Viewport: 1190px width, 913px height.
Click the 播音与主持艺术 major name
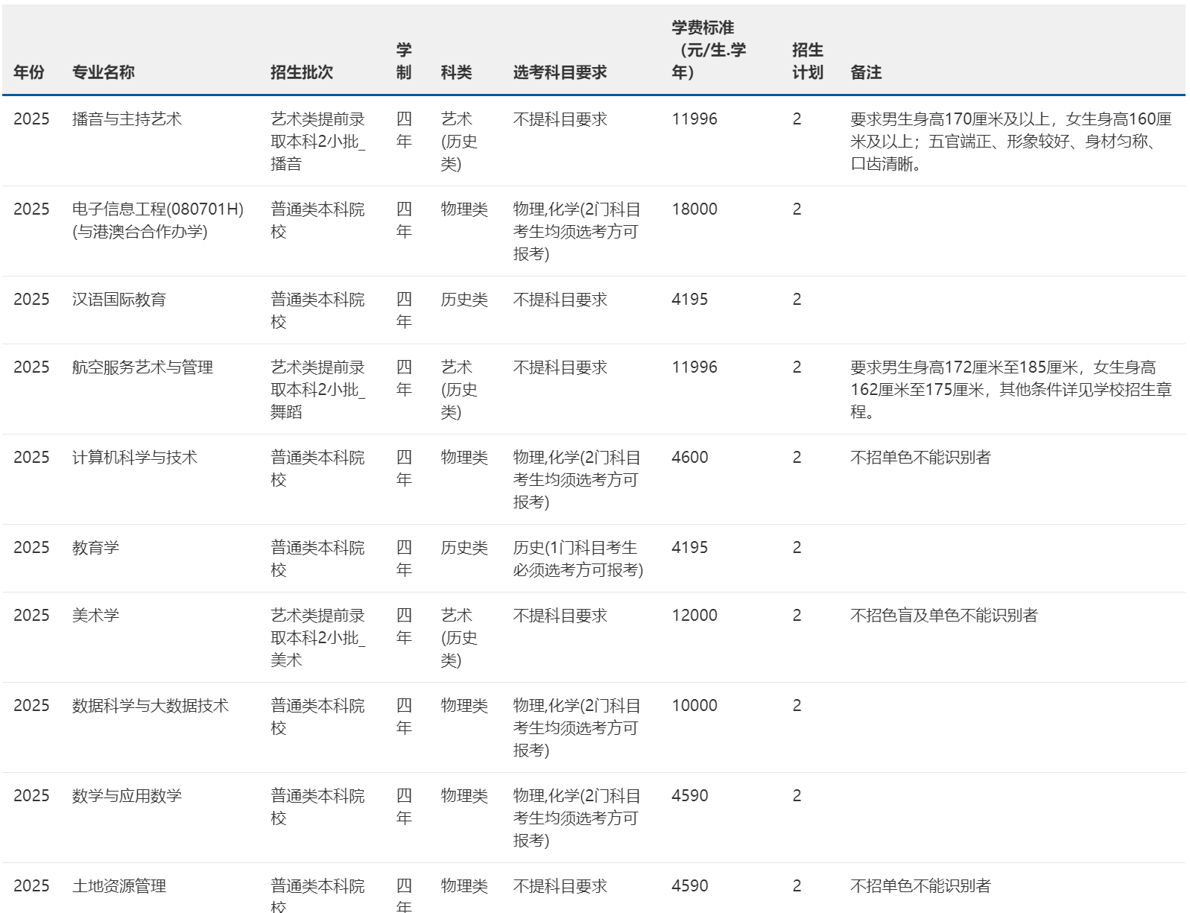127,119
